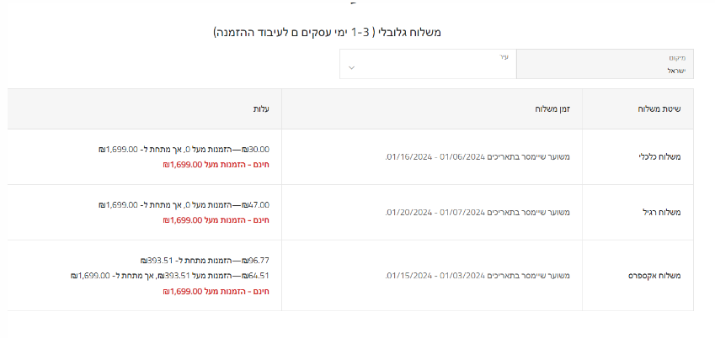Click the 01/06/2024 - 01/16/2024 delivery estimate

(x=478, y=156)
